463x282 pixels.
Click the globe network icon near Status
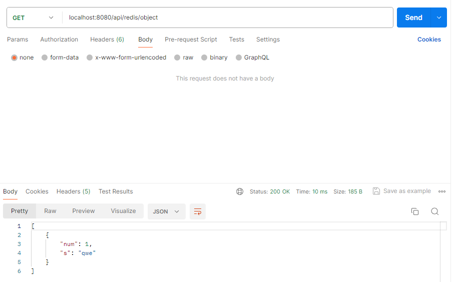click(239, 191)
